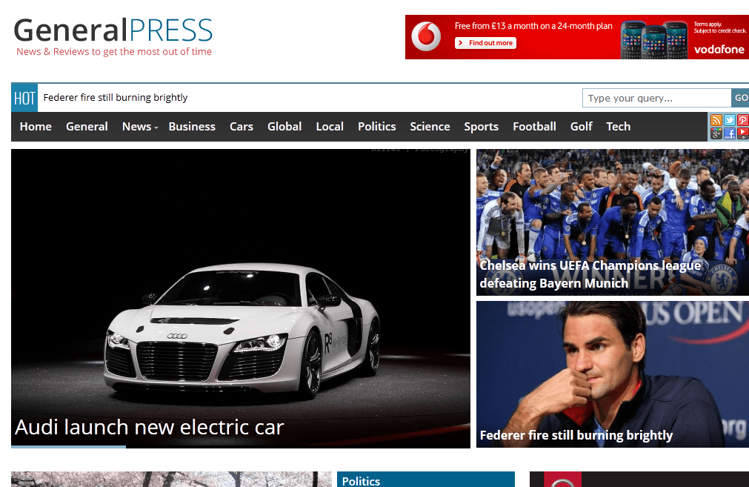Open the Pinterest icon link
This screenshot has height=487, width=749.
pos(743,120)
